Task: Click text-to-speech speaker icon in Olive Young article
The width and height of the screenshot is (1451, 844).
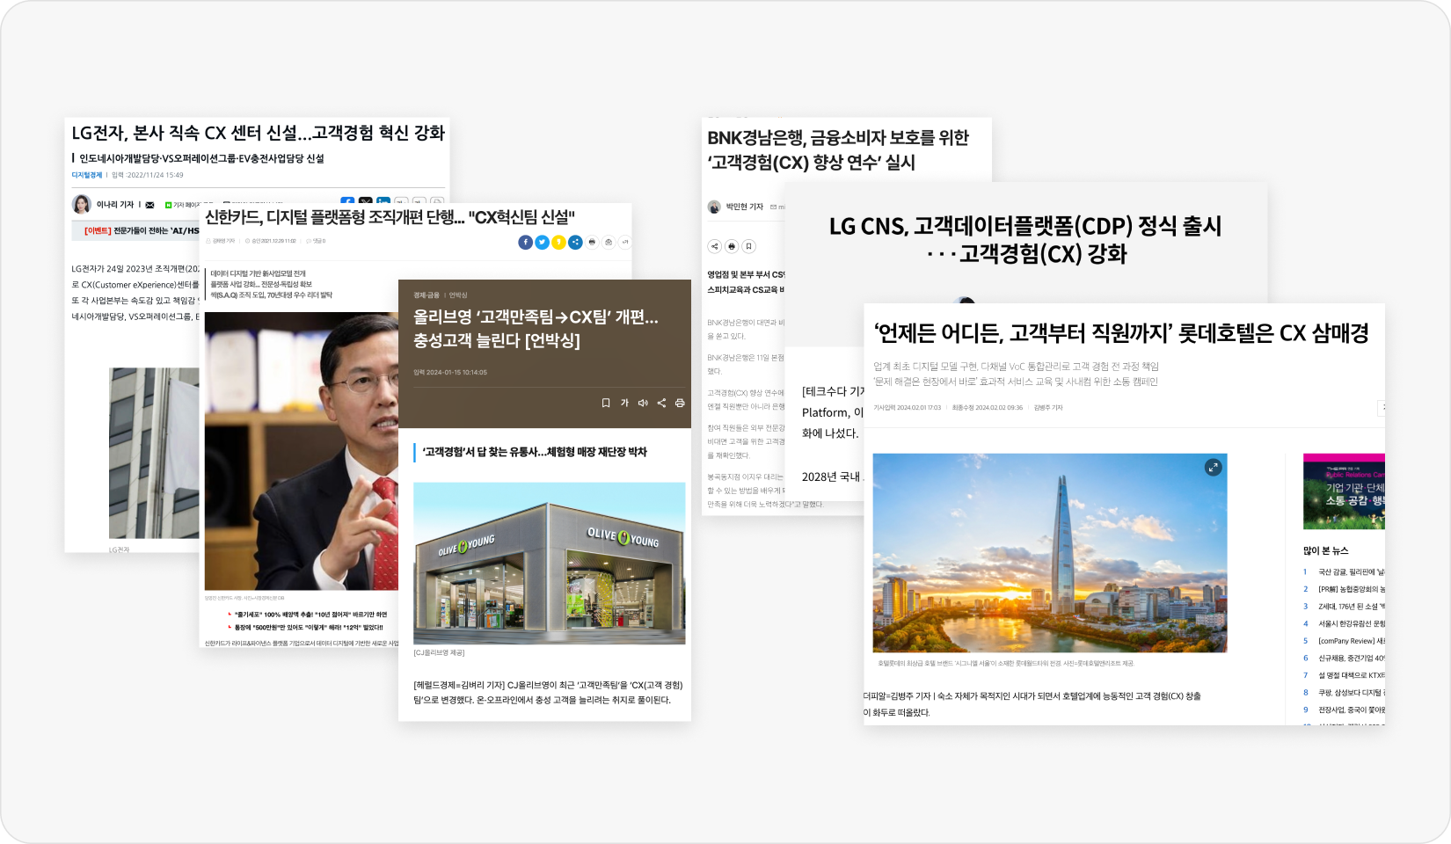Action: tap(643, 403)
